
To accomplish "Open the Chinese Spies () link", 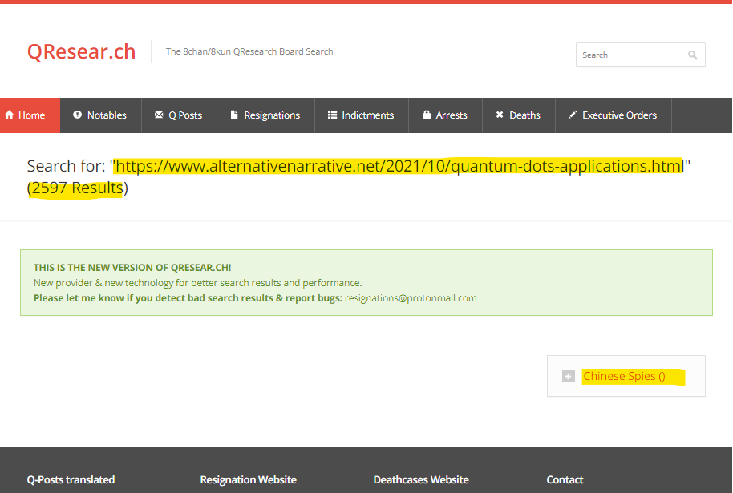I will pos(624,376).
